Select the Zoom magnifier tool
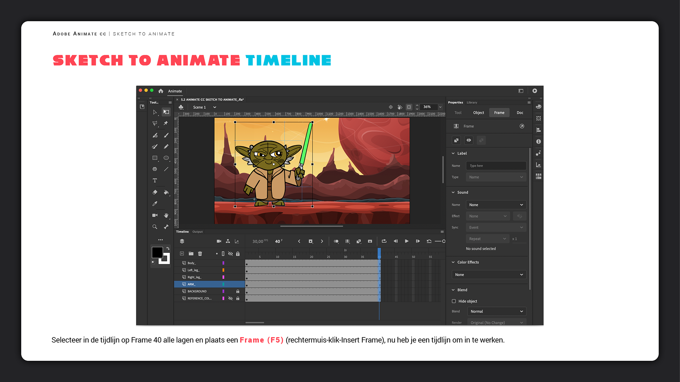This screenshot has width=680, height=382. point(155,227)
